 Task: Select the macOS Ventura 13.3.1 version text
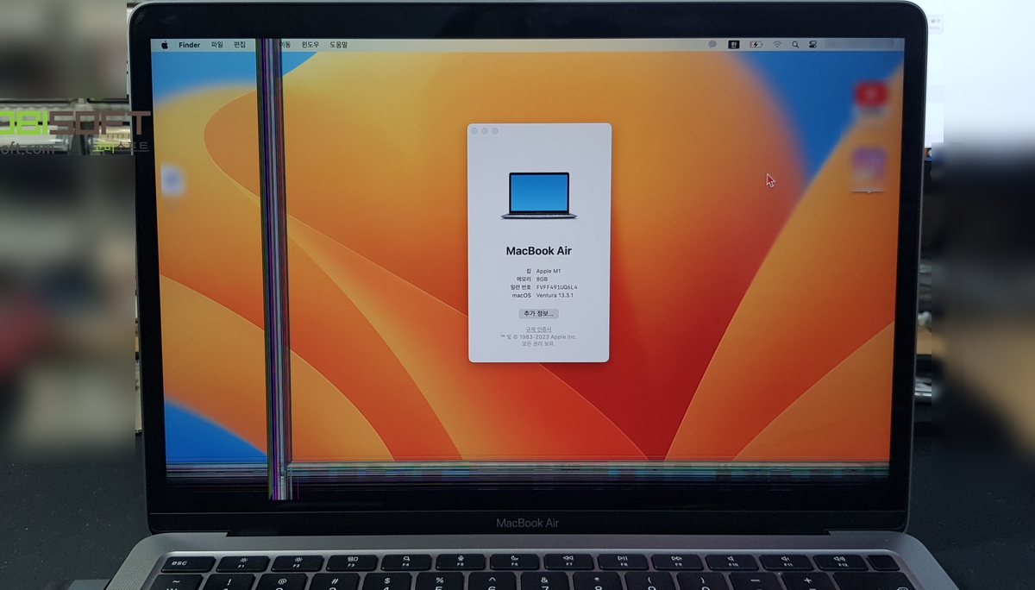[555, 295]
